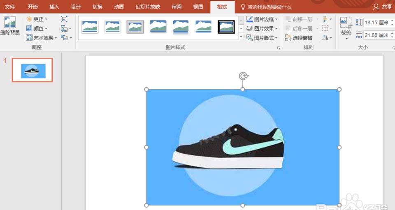395x210 pixels.
Task: Open the Picture Border (图片边框) menu
Action: (x=262, y=19)
